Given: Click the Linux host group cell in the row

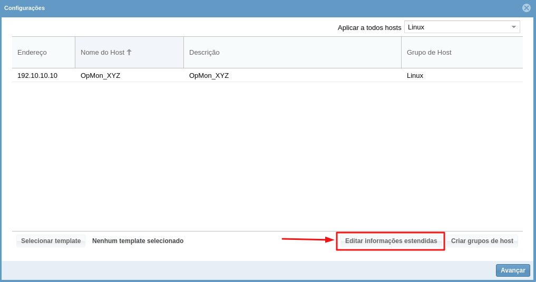Looking at the screenshot, I should (415, 75).
